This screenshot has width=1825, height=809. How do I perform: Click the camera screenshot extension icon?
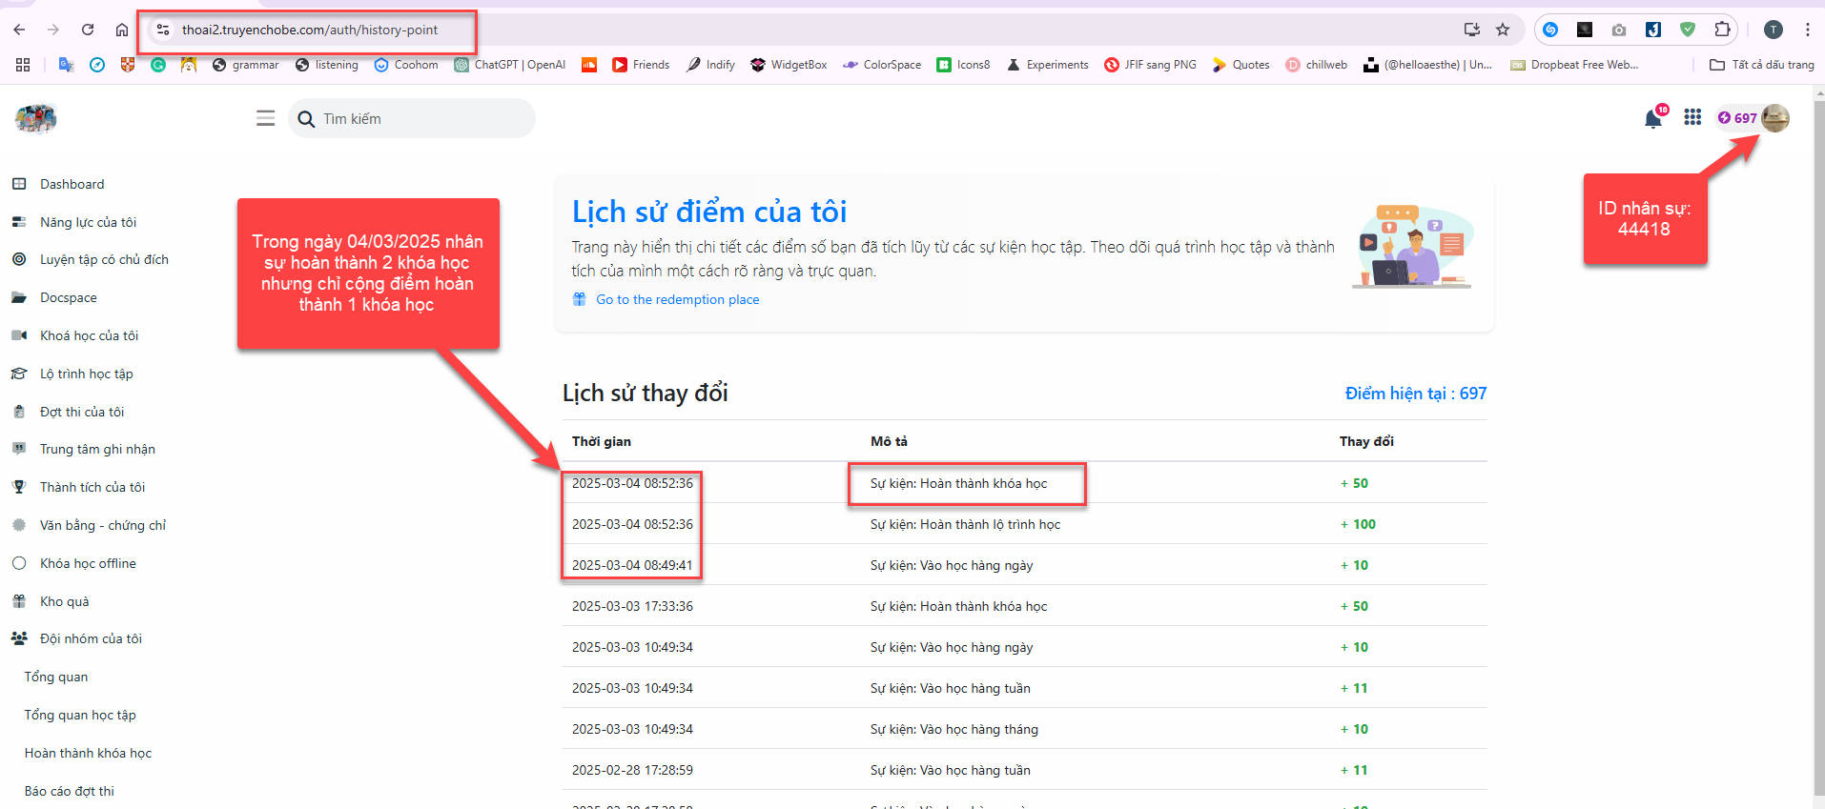1619,30
